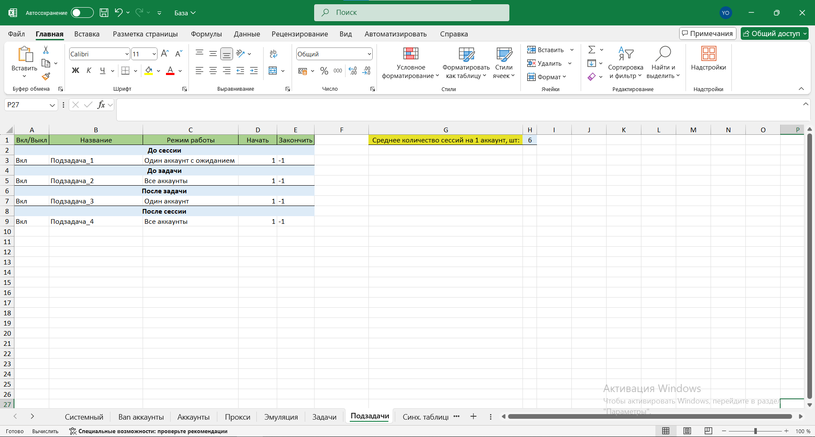Toggle Italic (К) formatting

(x=89, y=71)
